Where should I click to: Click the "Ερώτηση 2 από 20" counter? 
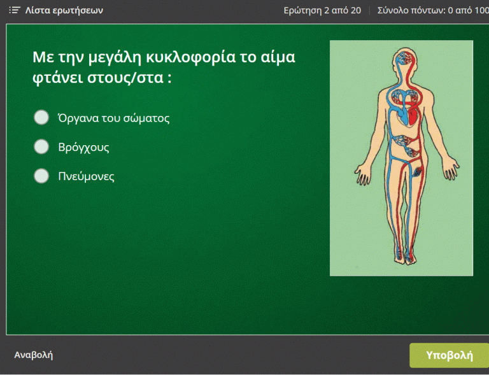point(323,10)
